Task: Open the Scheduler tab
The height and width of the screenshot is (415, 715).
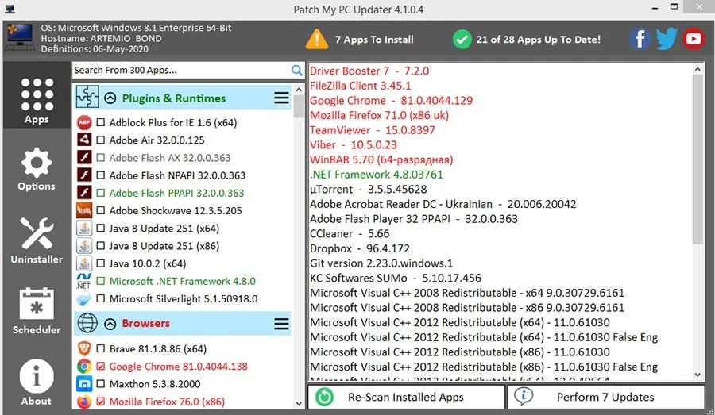Action: pos(37,311)
